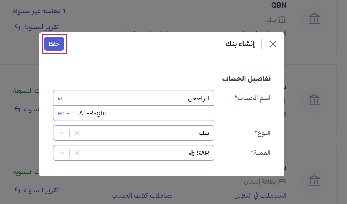This screenshot has height=204, width=347.
Task: Click the Arabic account name field
Action: [x=134, y=98]
